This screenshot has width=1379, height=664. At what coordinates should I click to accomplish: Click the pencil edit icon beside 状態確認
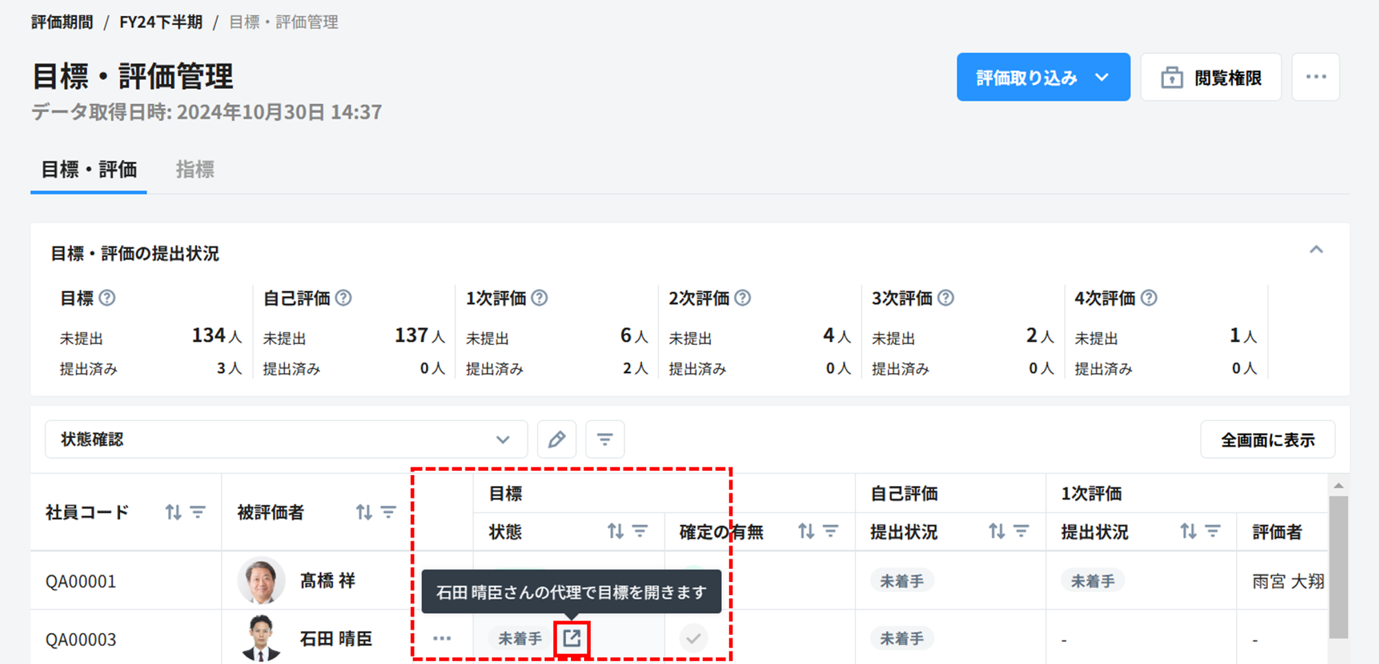(x=556, y=439)
